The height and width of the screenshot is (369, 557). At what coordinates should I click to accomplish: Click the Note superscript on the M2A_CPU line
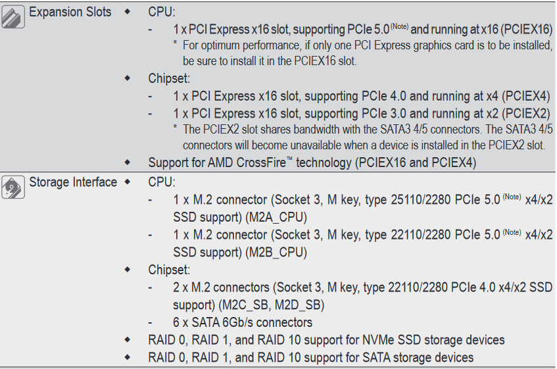click(512, 197)
